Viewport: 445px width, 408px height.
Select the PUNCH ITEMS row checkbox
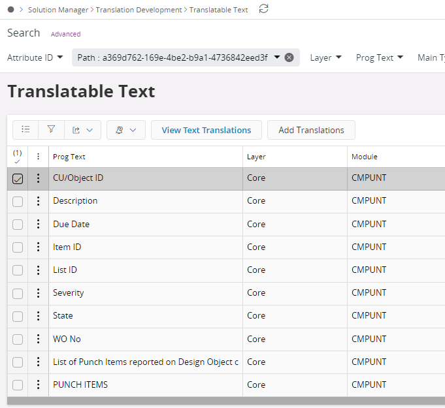coord(18,385)
